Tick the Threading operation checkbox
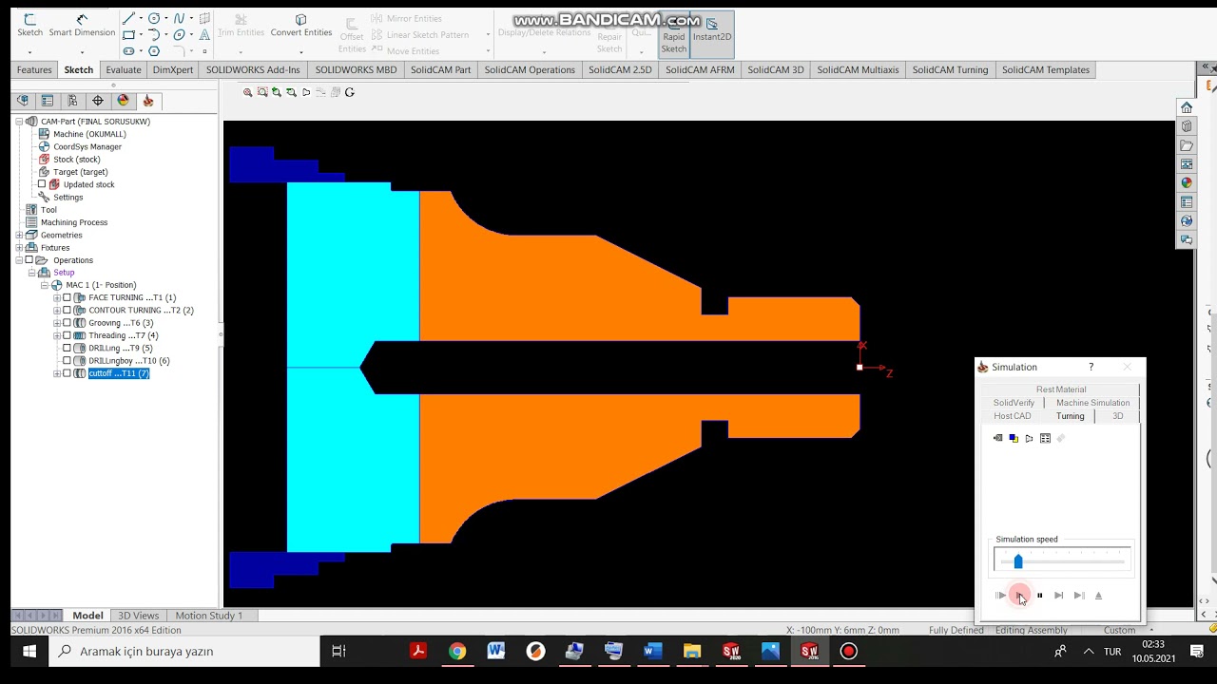1217x684 pixels. click(x=67, y=335)
